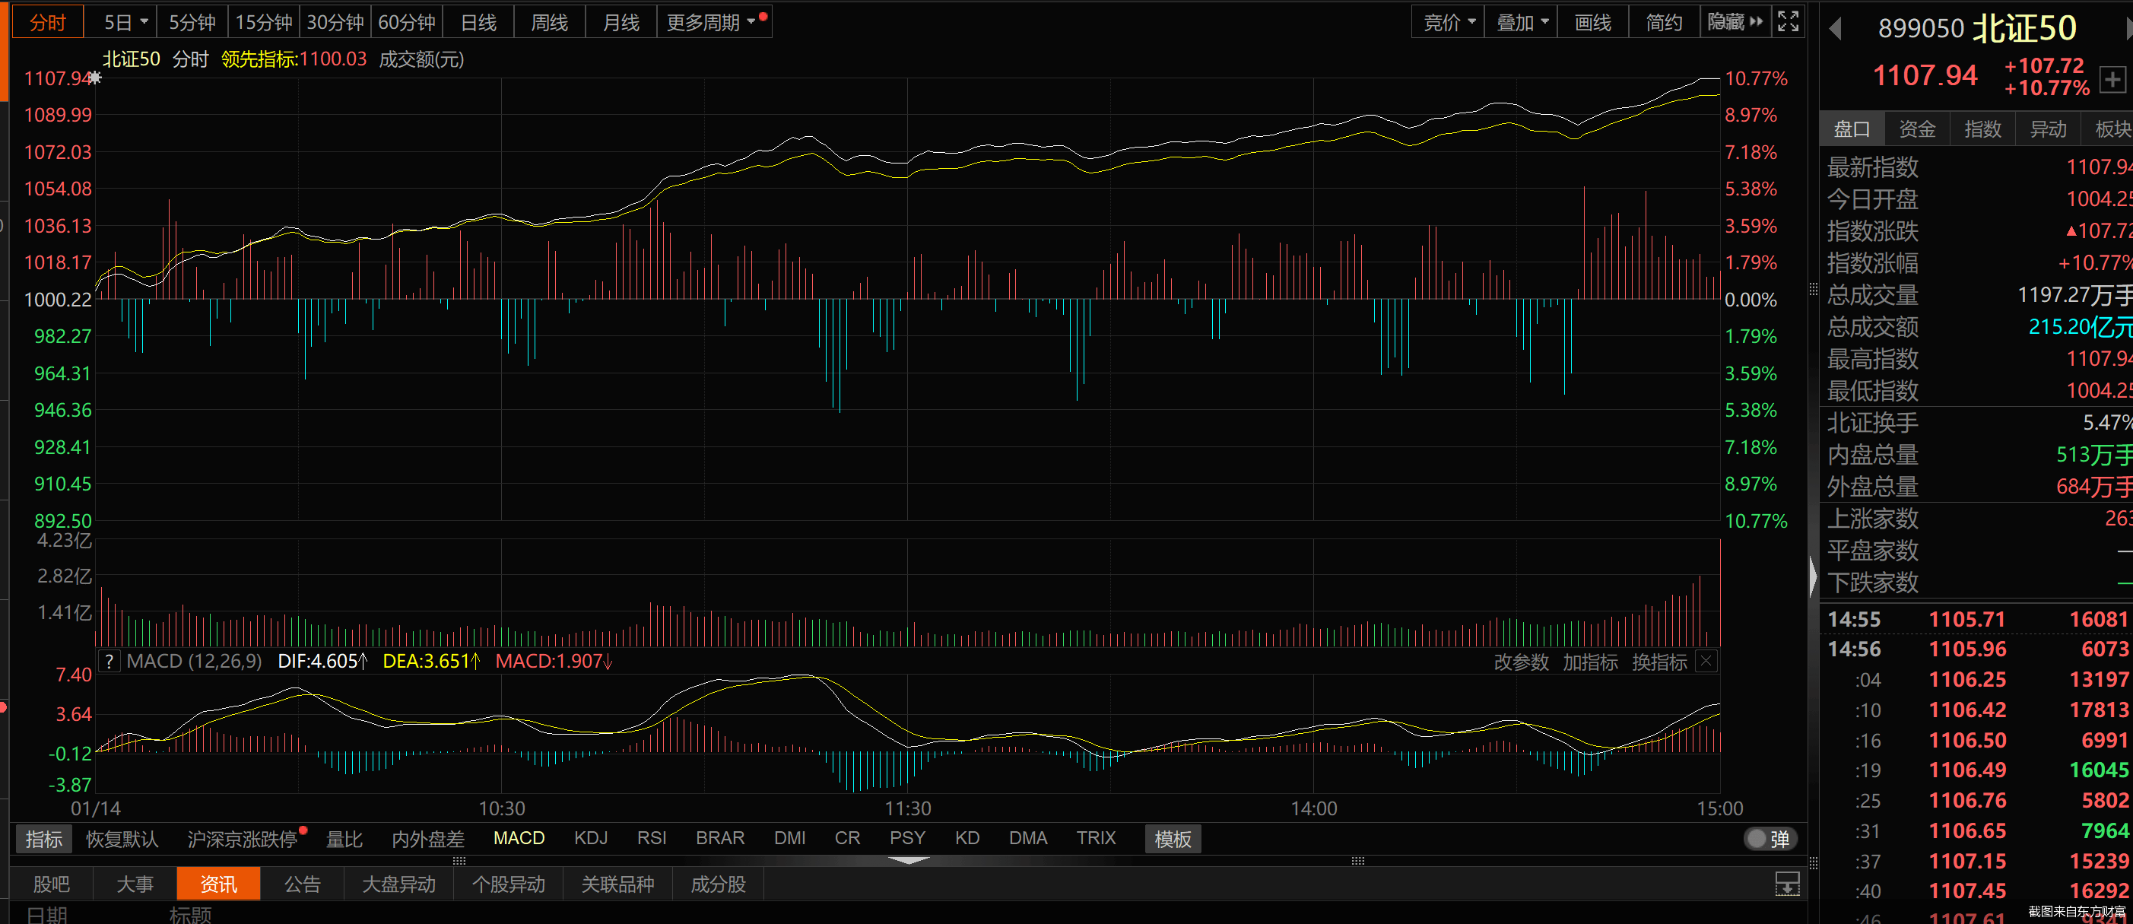
Task: Click the sun marker near 1107.94
Action: point(95,78)
